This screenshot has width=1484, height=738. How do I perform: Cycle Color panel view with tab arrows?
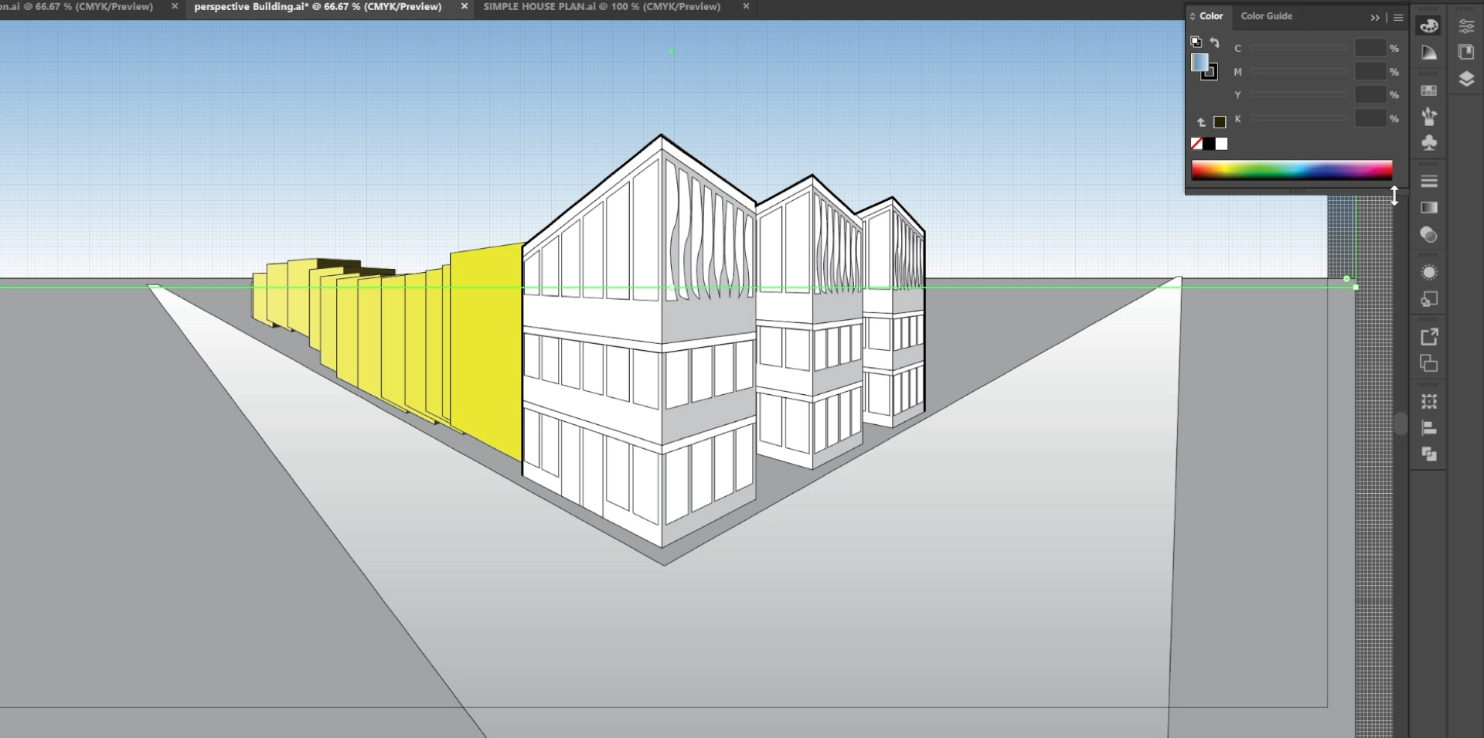1193,16
